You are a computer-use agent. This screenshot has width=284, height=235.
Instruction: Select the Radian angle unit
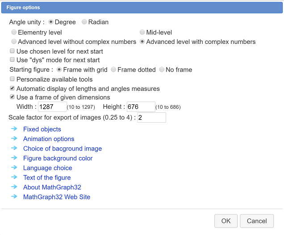pyautogui.click(x=84, y=22)
